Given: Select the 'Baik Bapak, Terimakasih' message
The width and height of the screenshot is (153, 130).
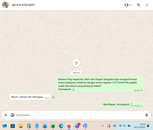Looking at the screenshot, I should tap(123, 105).
